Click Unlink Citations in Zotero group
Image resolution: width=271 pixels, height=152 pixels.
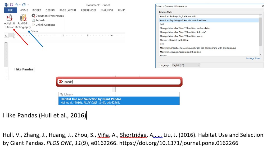43,25
